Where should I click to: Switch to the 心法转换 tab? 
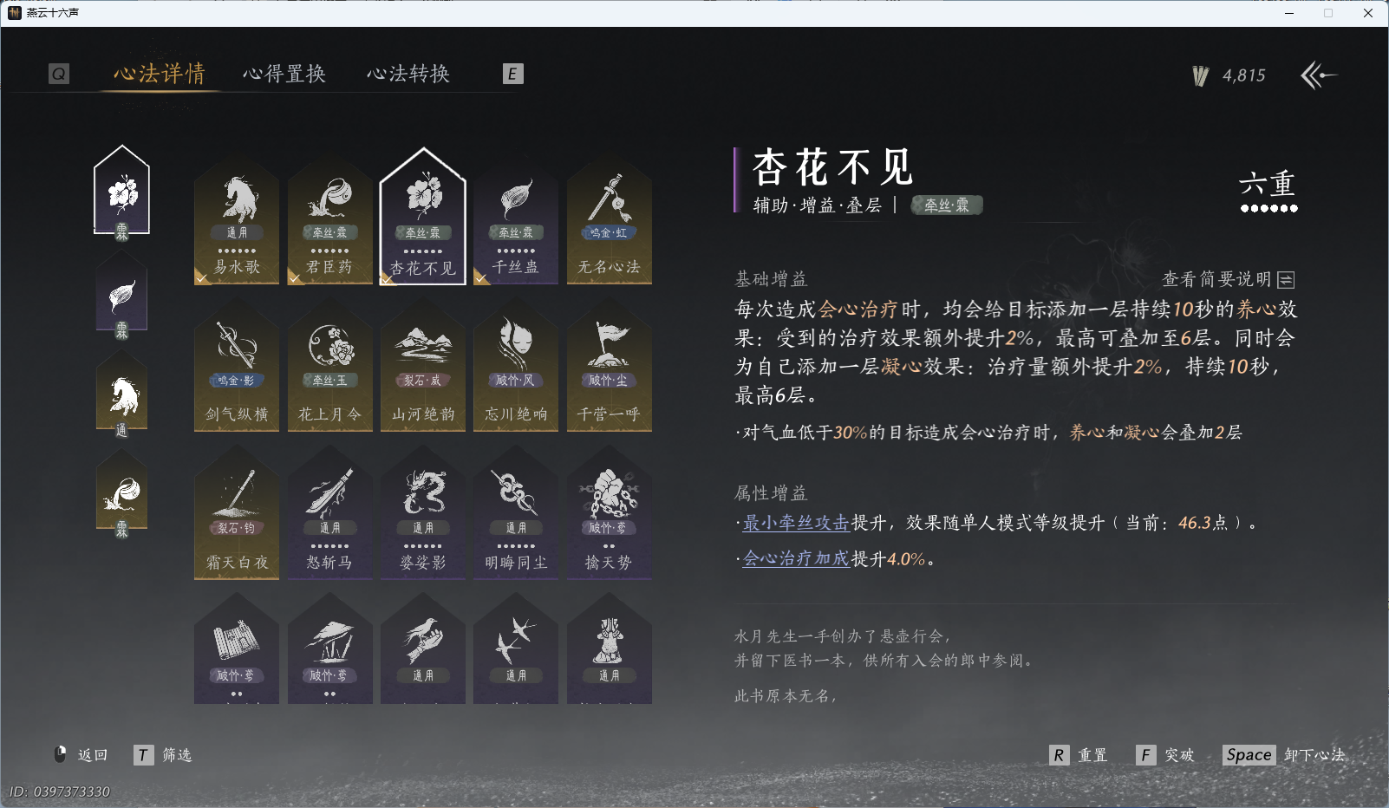(409, 75)
